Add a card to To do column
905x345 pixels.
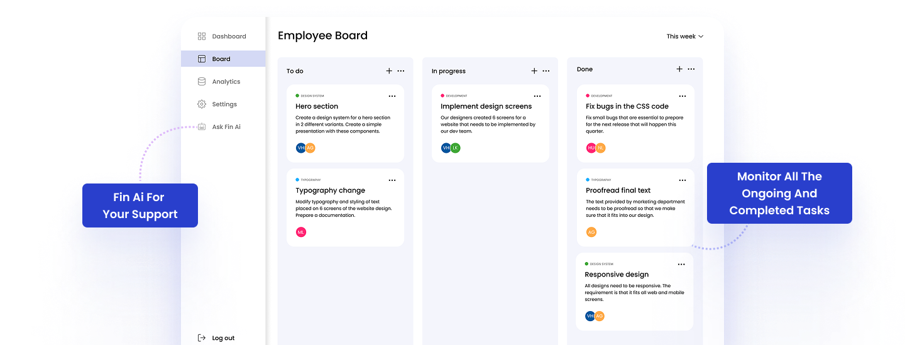point(389,71)
